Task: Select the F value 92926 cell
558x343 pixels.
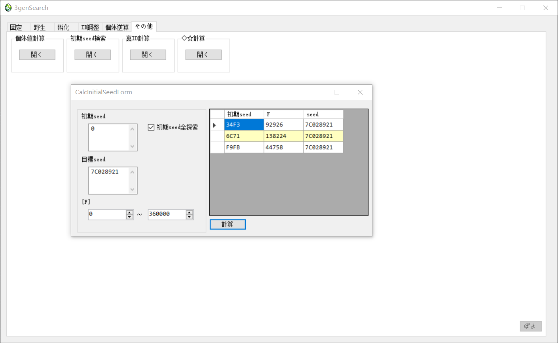Action: pyautogui.click(x=284, y=125)
